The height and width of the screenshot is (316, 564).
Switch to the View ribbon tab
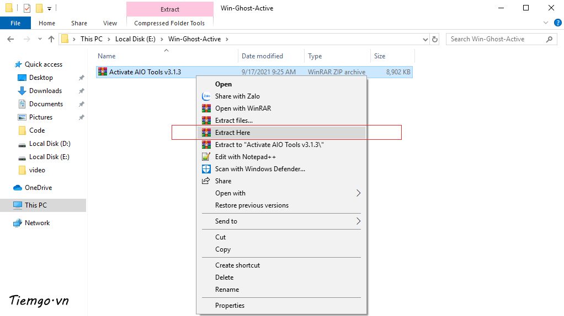(x=110, y=23)
